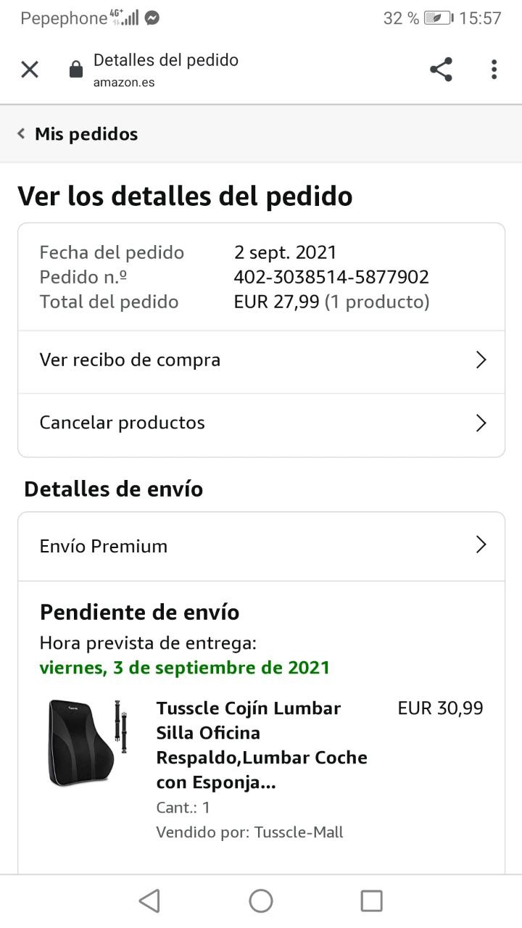This screenshot has height=928, width=522.
Task: Tap the order number 402-3038514-5877902
Action: [x=331, y=277]
